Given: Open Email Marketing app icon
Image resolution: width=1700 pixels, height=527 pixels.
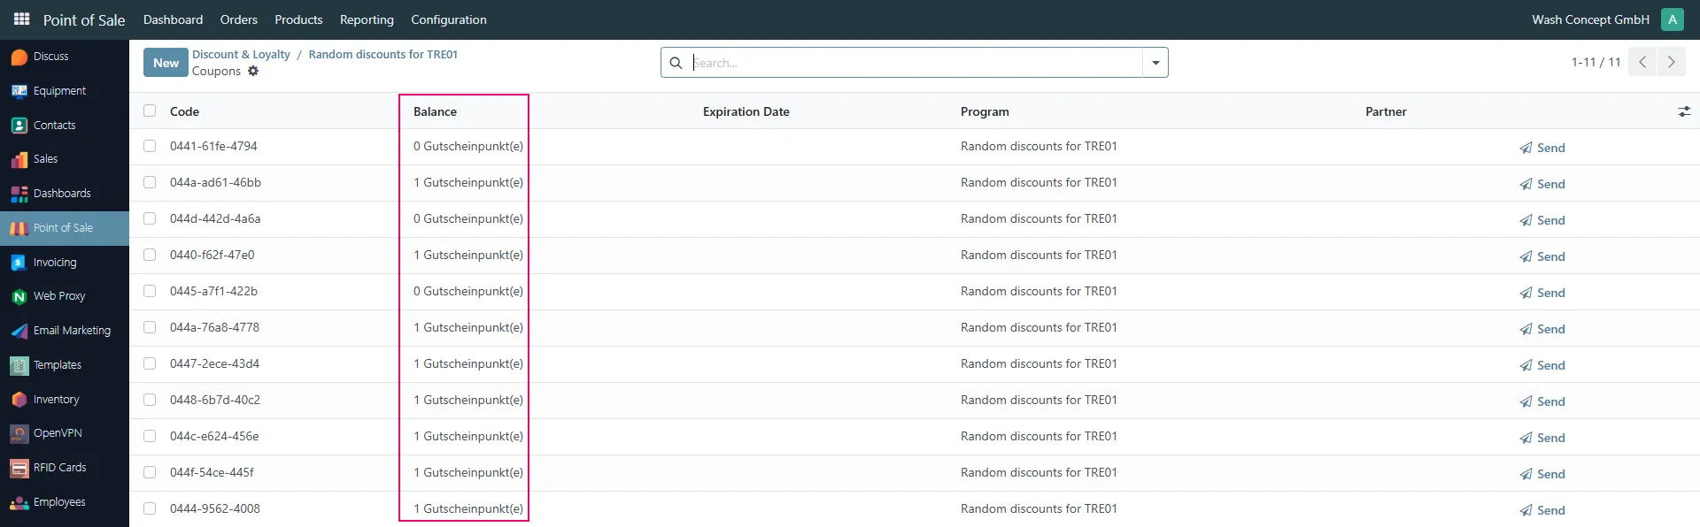Looking at the screenshot, I should point(19,332).
